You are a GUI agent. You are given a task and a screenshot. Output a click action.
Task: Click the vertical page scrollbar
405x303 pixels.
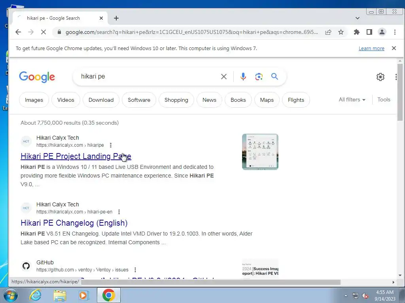pos(400,92)
